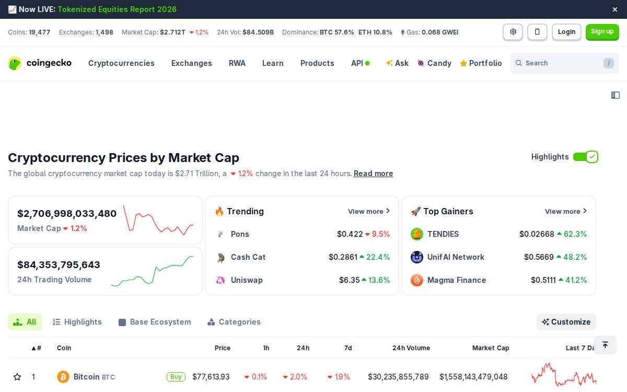This screenshot has height=392, width=627.
Task: Open the Exchanges menu
Action: pos(192,63)
